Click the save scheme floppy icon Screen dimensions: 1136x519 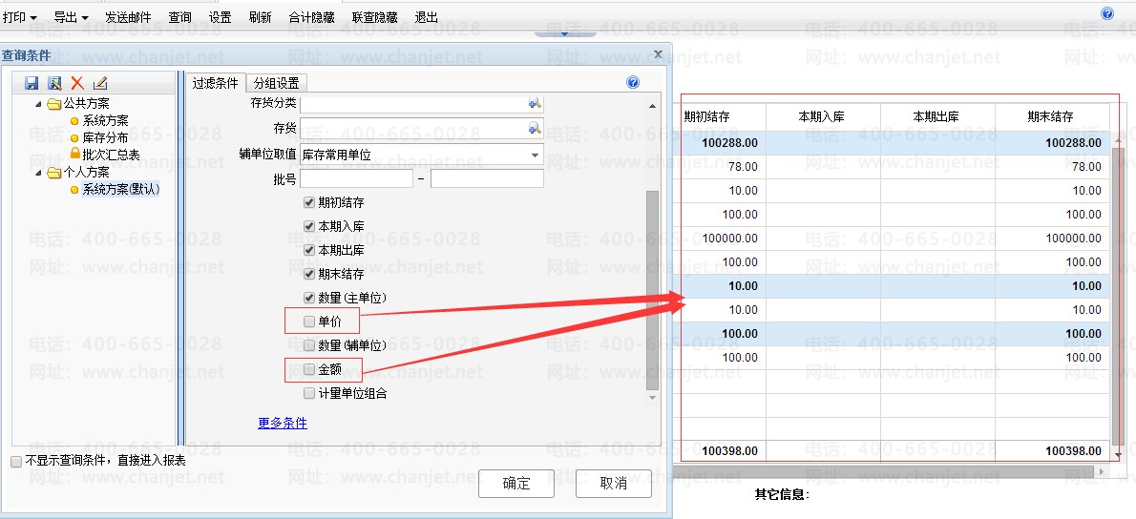32,83
